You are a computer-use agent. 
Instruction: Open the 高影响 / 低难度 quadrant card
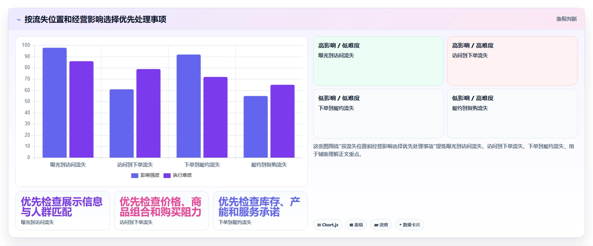(379, 61)
